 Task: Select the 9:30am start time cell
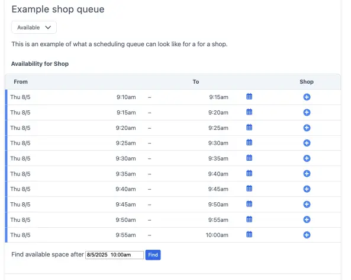click(x=126, y=158)
